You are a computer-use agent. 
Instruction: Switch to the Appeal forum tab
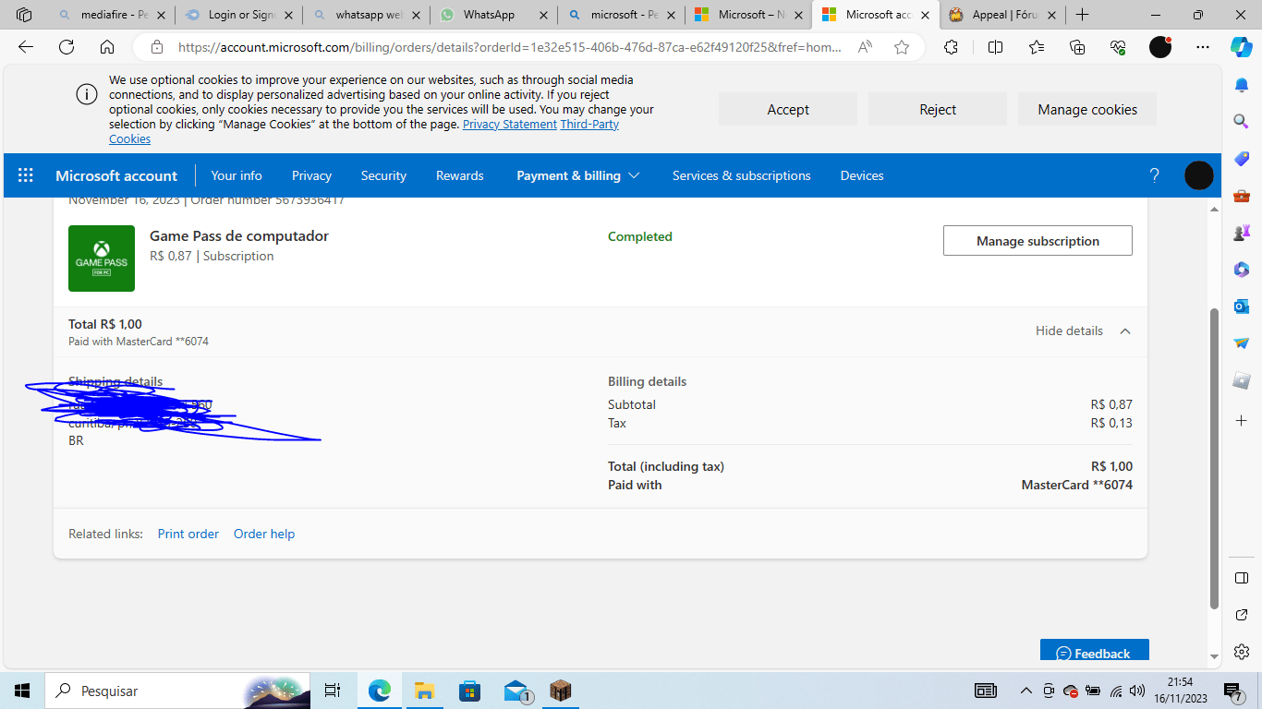tap(1001, 15)
